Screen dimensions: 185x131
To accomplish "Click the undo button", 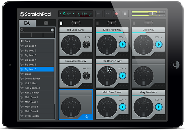I will point(99,14).
